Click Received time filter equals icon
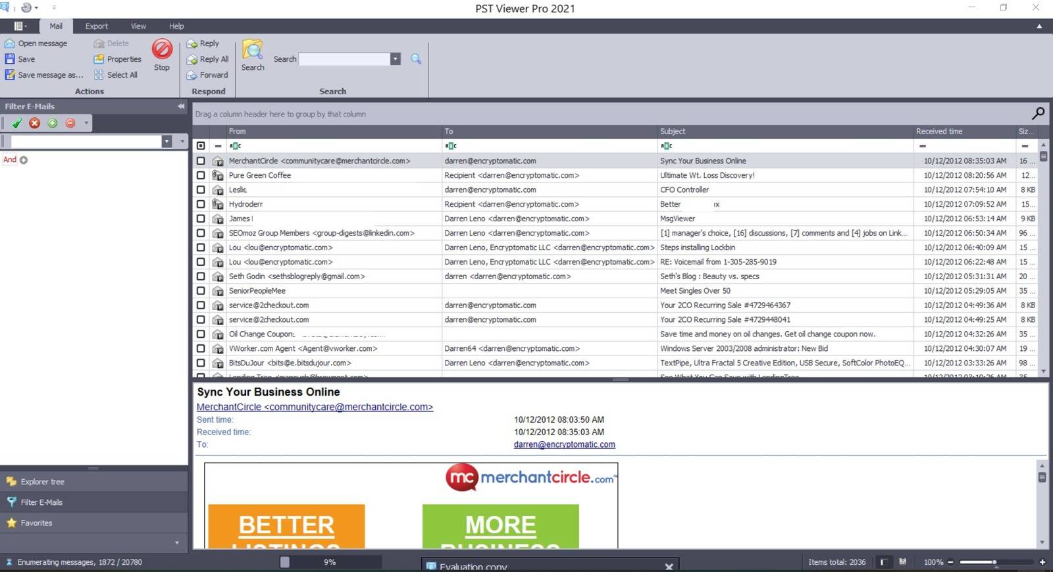The width and height of the screenshot is (1053, 572). [923, 145]
